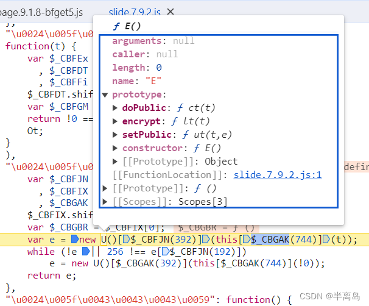Click the U token after 'new'
Image resolution: width=369 pixels, height=306 pixels.
(104, 240)
